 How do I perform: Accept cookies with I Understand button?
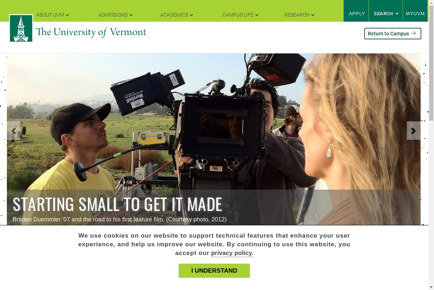point(214,270)
